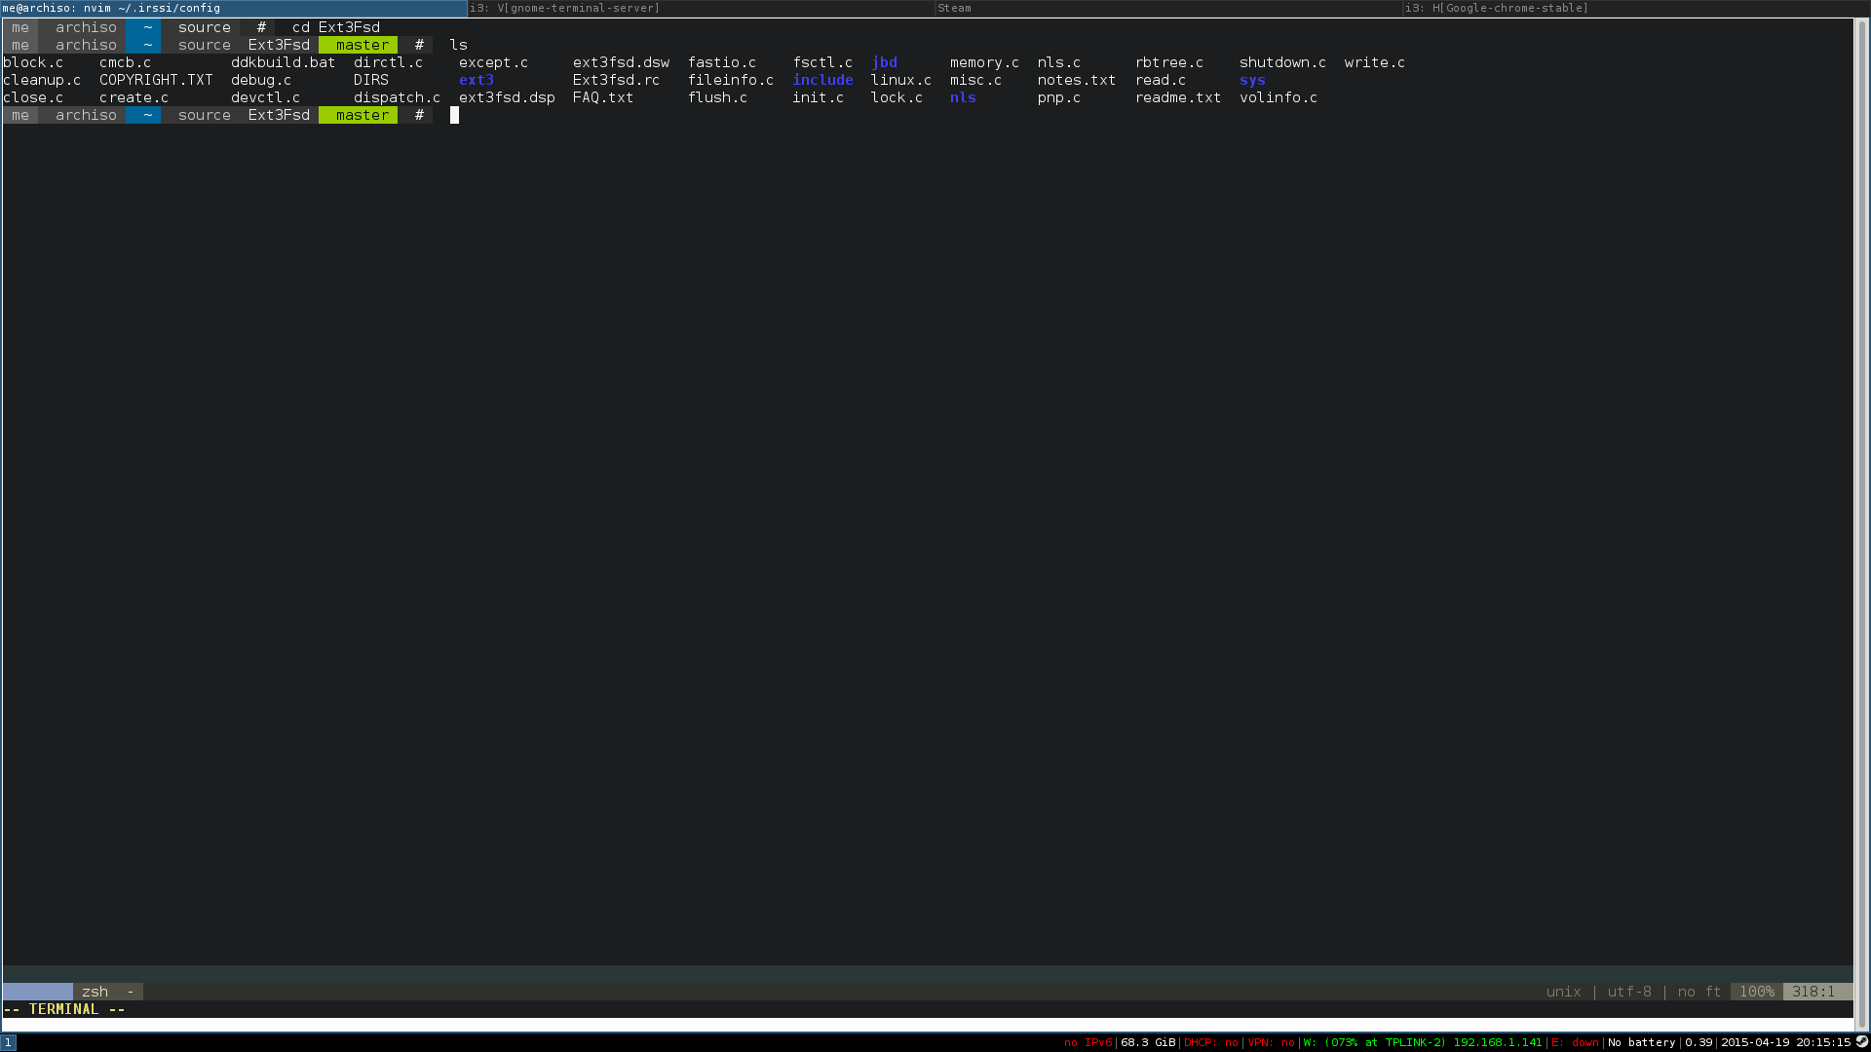1871x1052 pixels.
Task: Click the wireless TPLINK-2 status entry
Action: [x=1423, y=1042]
